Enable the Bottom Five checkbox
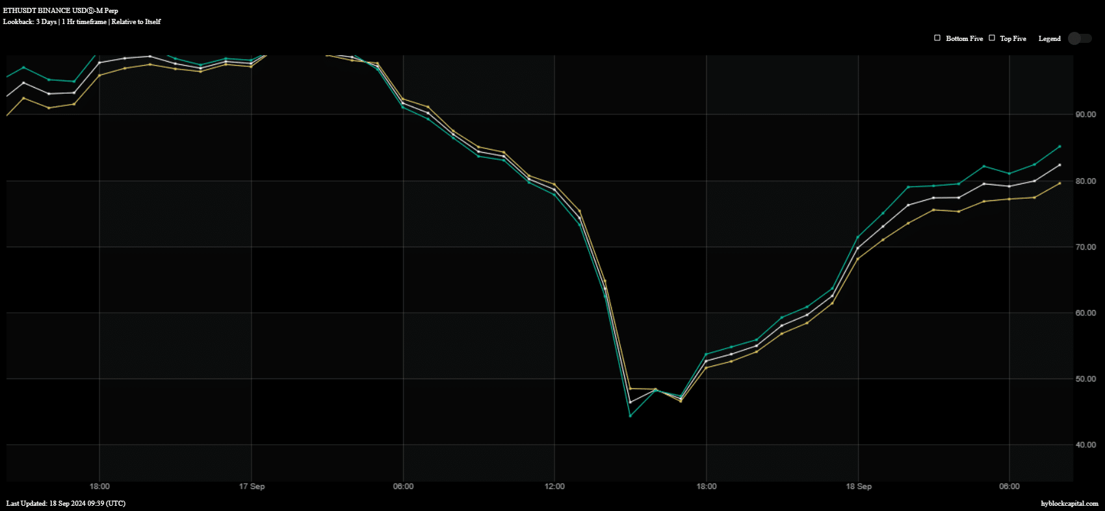This screenshot has width=1105, height=511. 937,38
